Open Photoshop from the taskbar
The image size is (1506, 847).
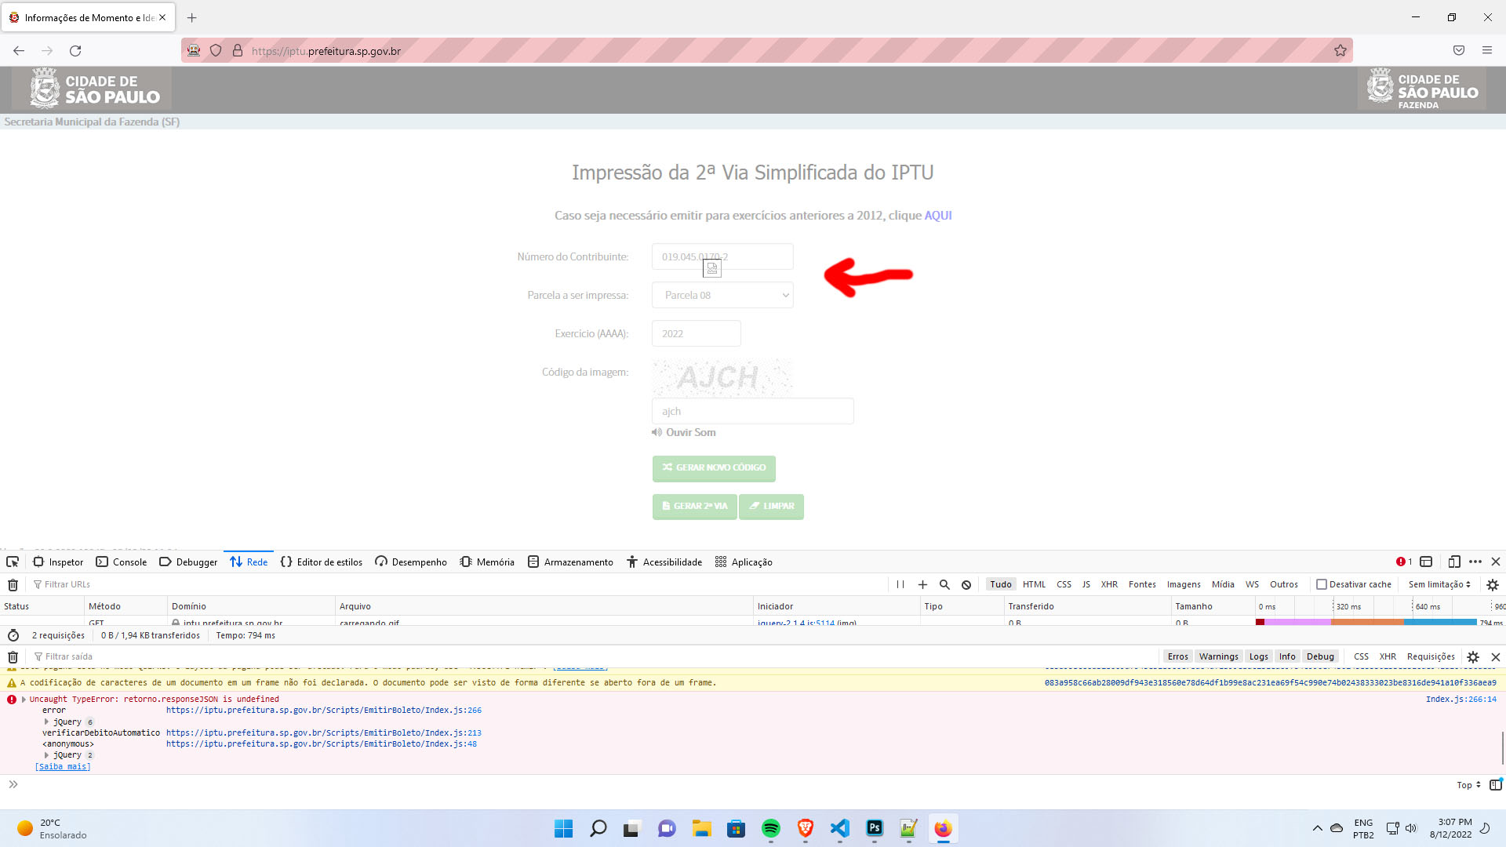click(874, 828)
